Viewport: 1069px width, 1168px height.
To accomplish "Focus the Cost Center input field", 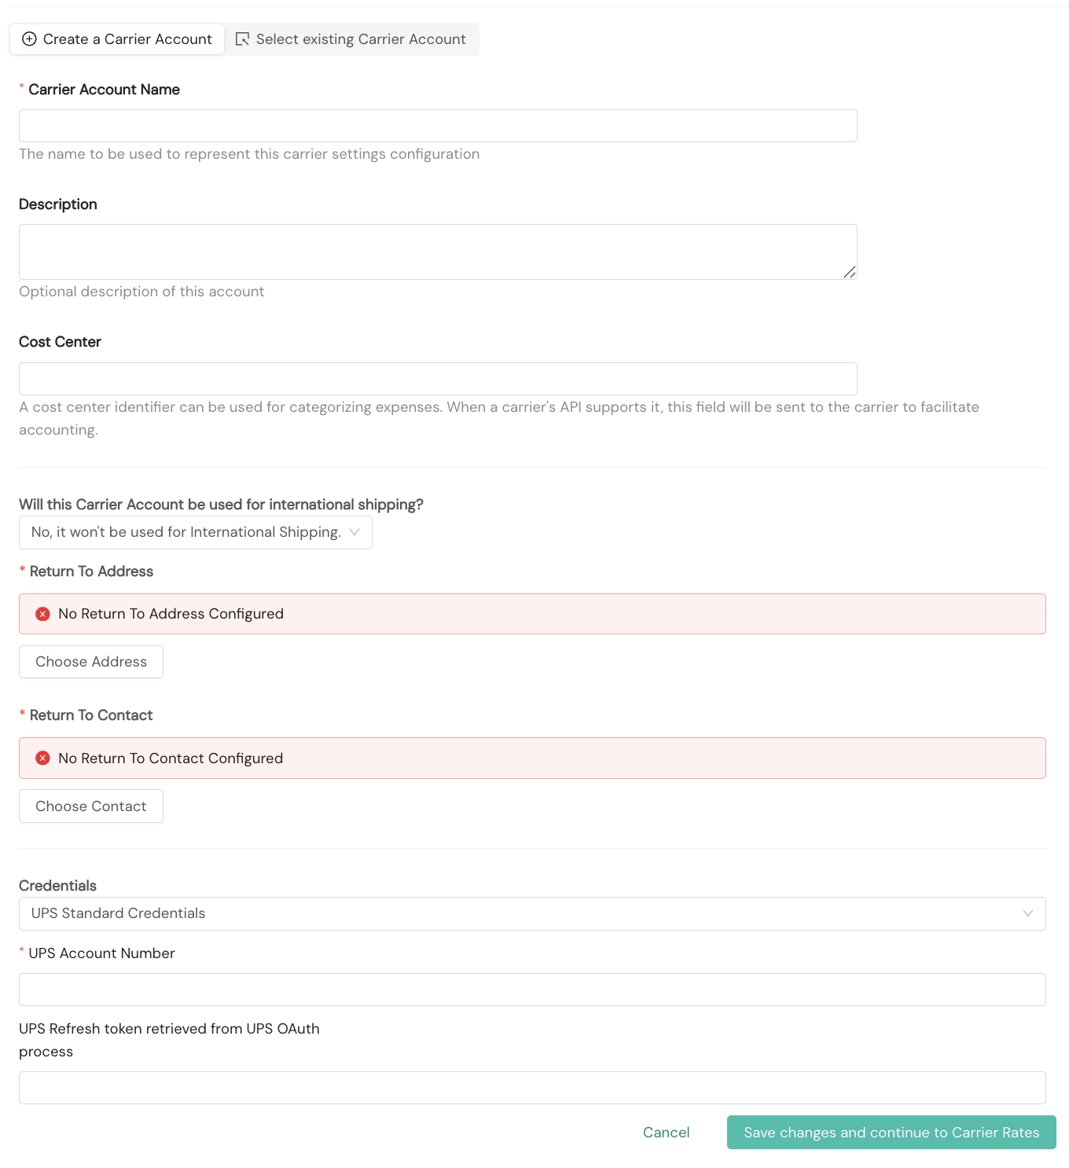I will coord(438,379).
